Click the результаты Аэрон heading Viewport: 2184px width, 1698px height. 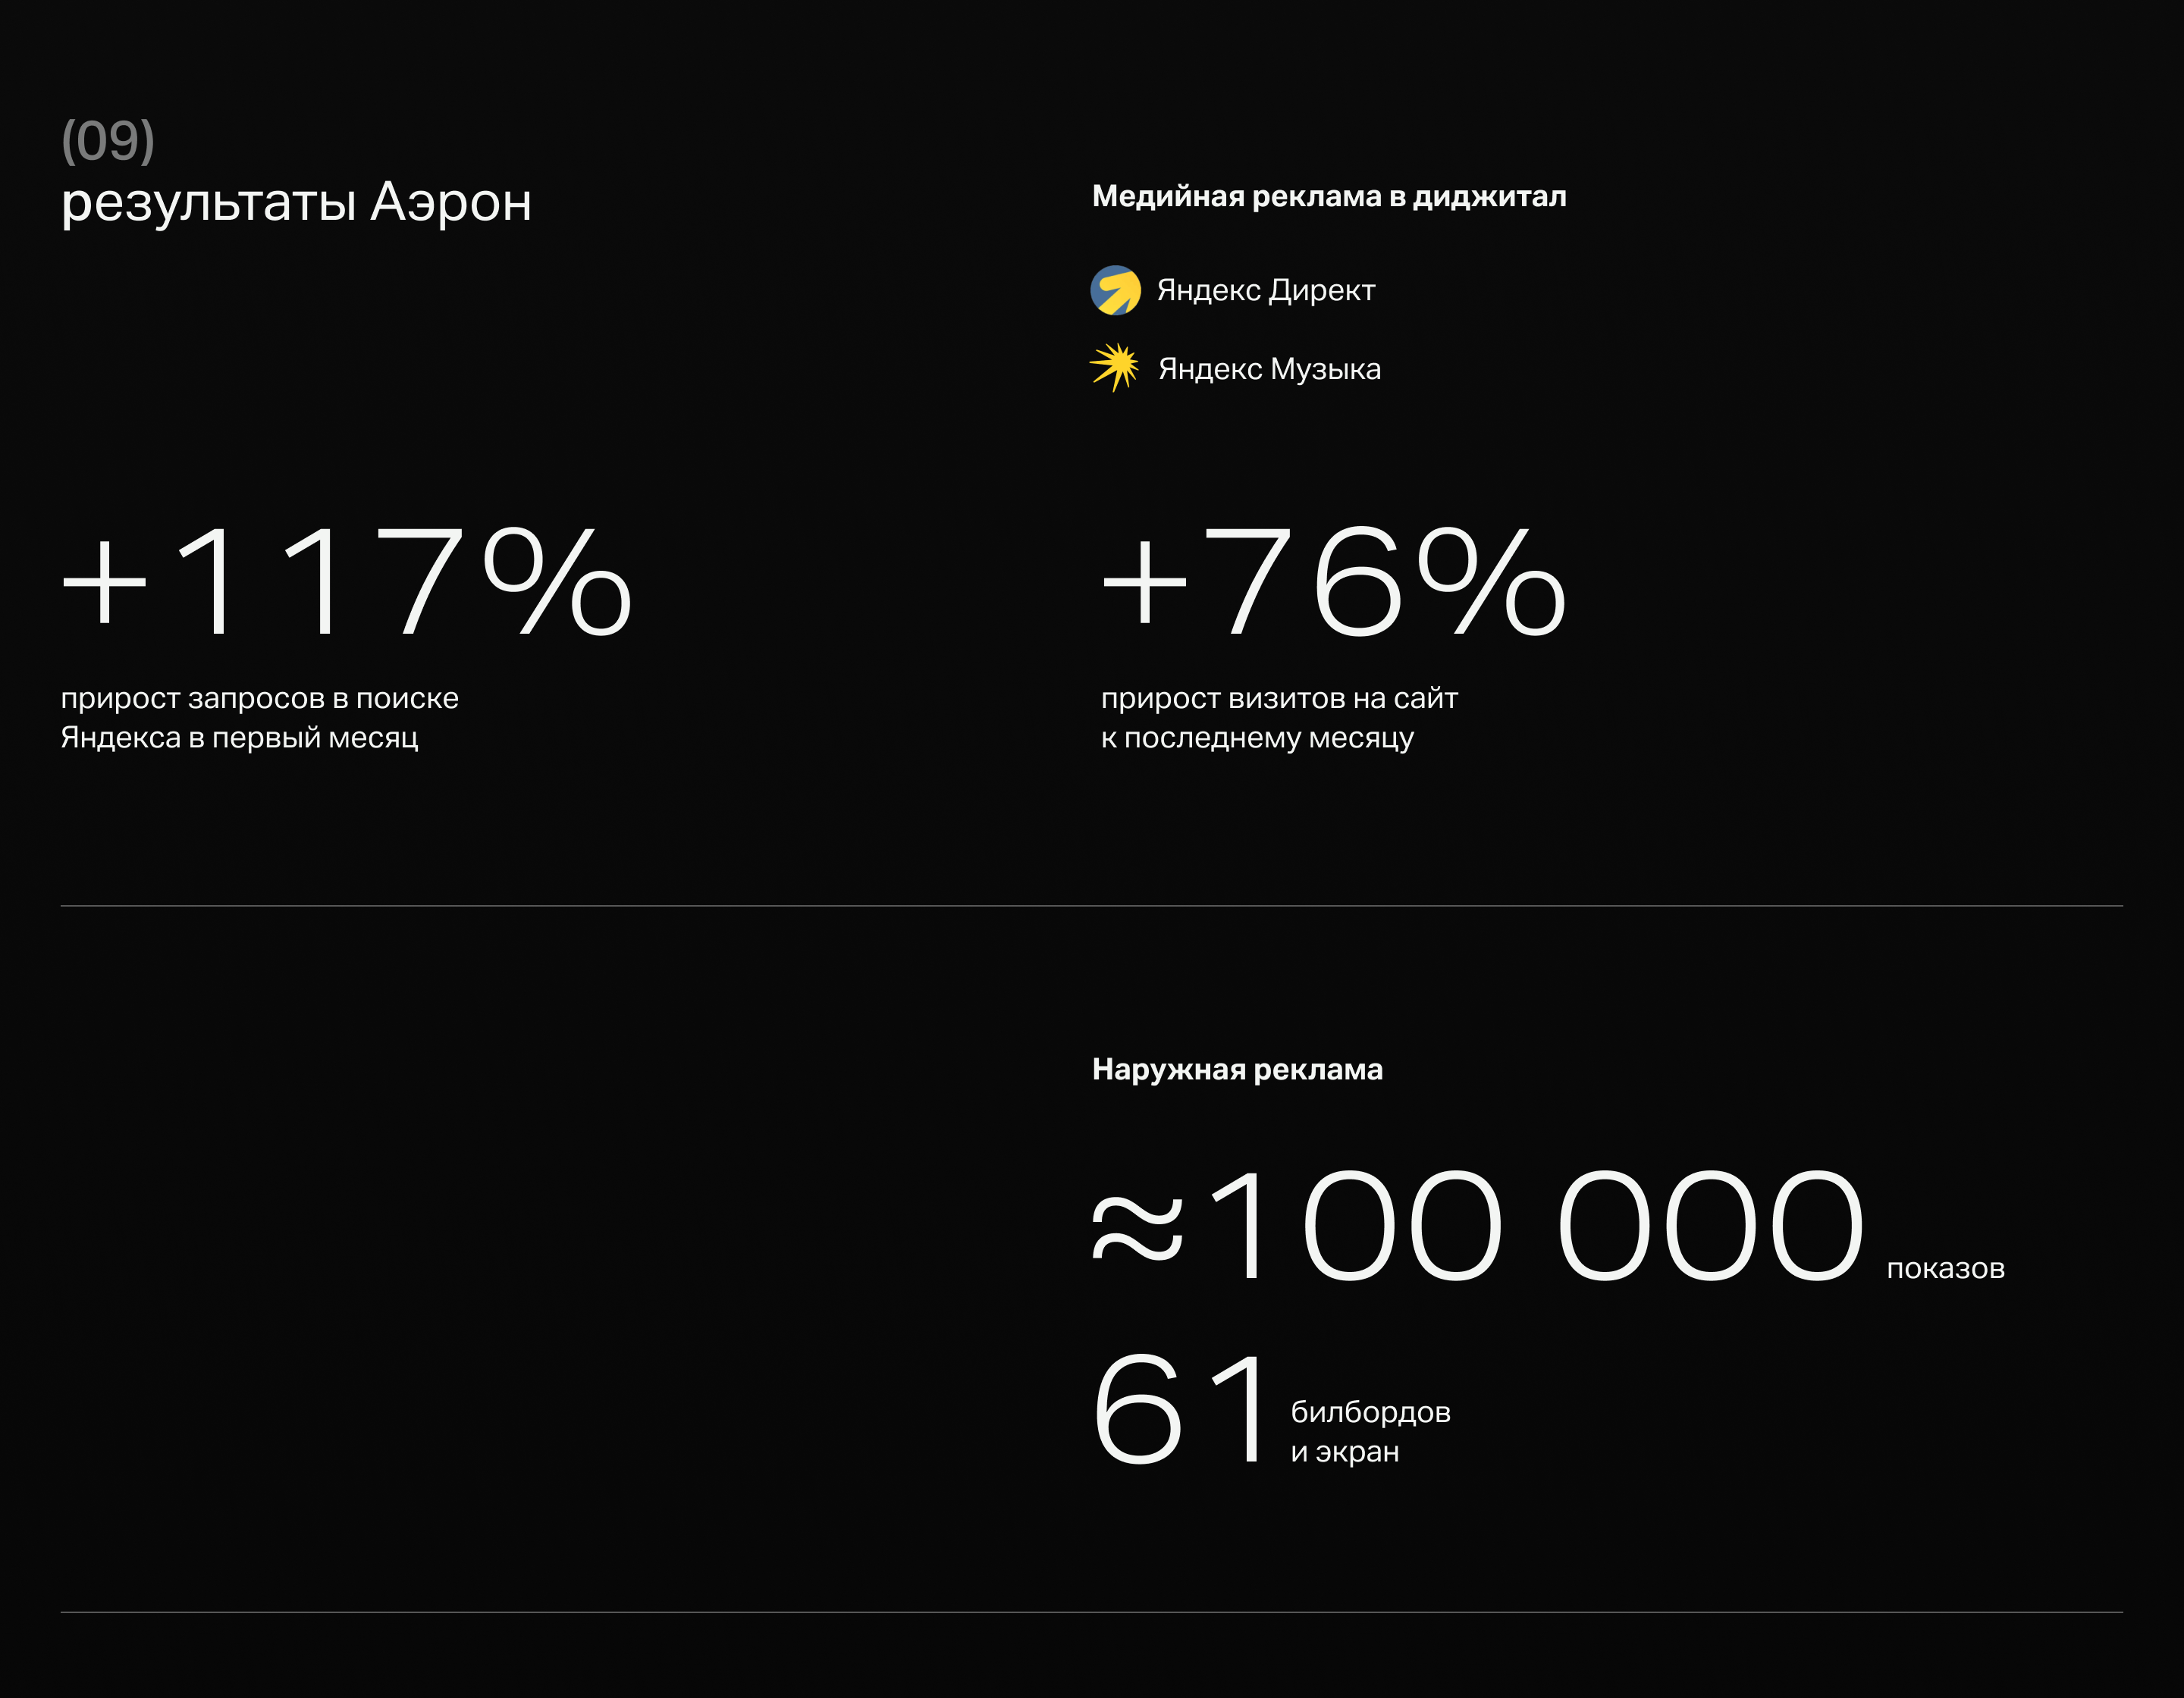(x=296, y=202)
